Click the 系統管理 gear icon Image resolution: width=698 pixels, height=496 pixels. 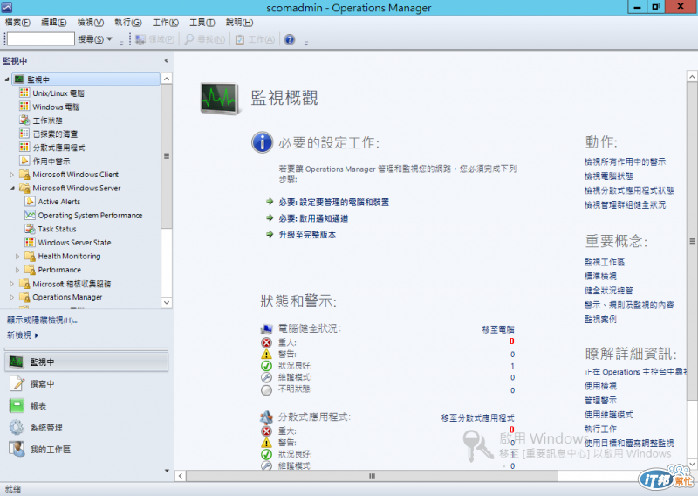pyautogui.click(x=17, y=427)
